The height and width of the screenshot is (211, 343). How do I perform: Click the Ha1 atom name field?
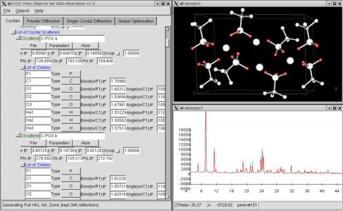pyautogui.click(x=38, y=112)
